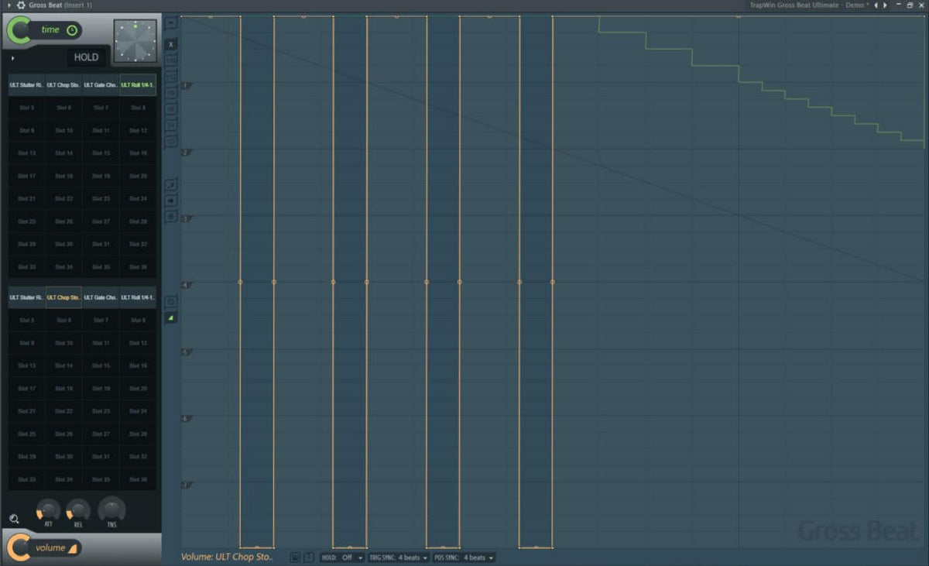Screen dimensions: 929x566
Task: Click the green time mix knob
Action: click(x=19, y=32)
